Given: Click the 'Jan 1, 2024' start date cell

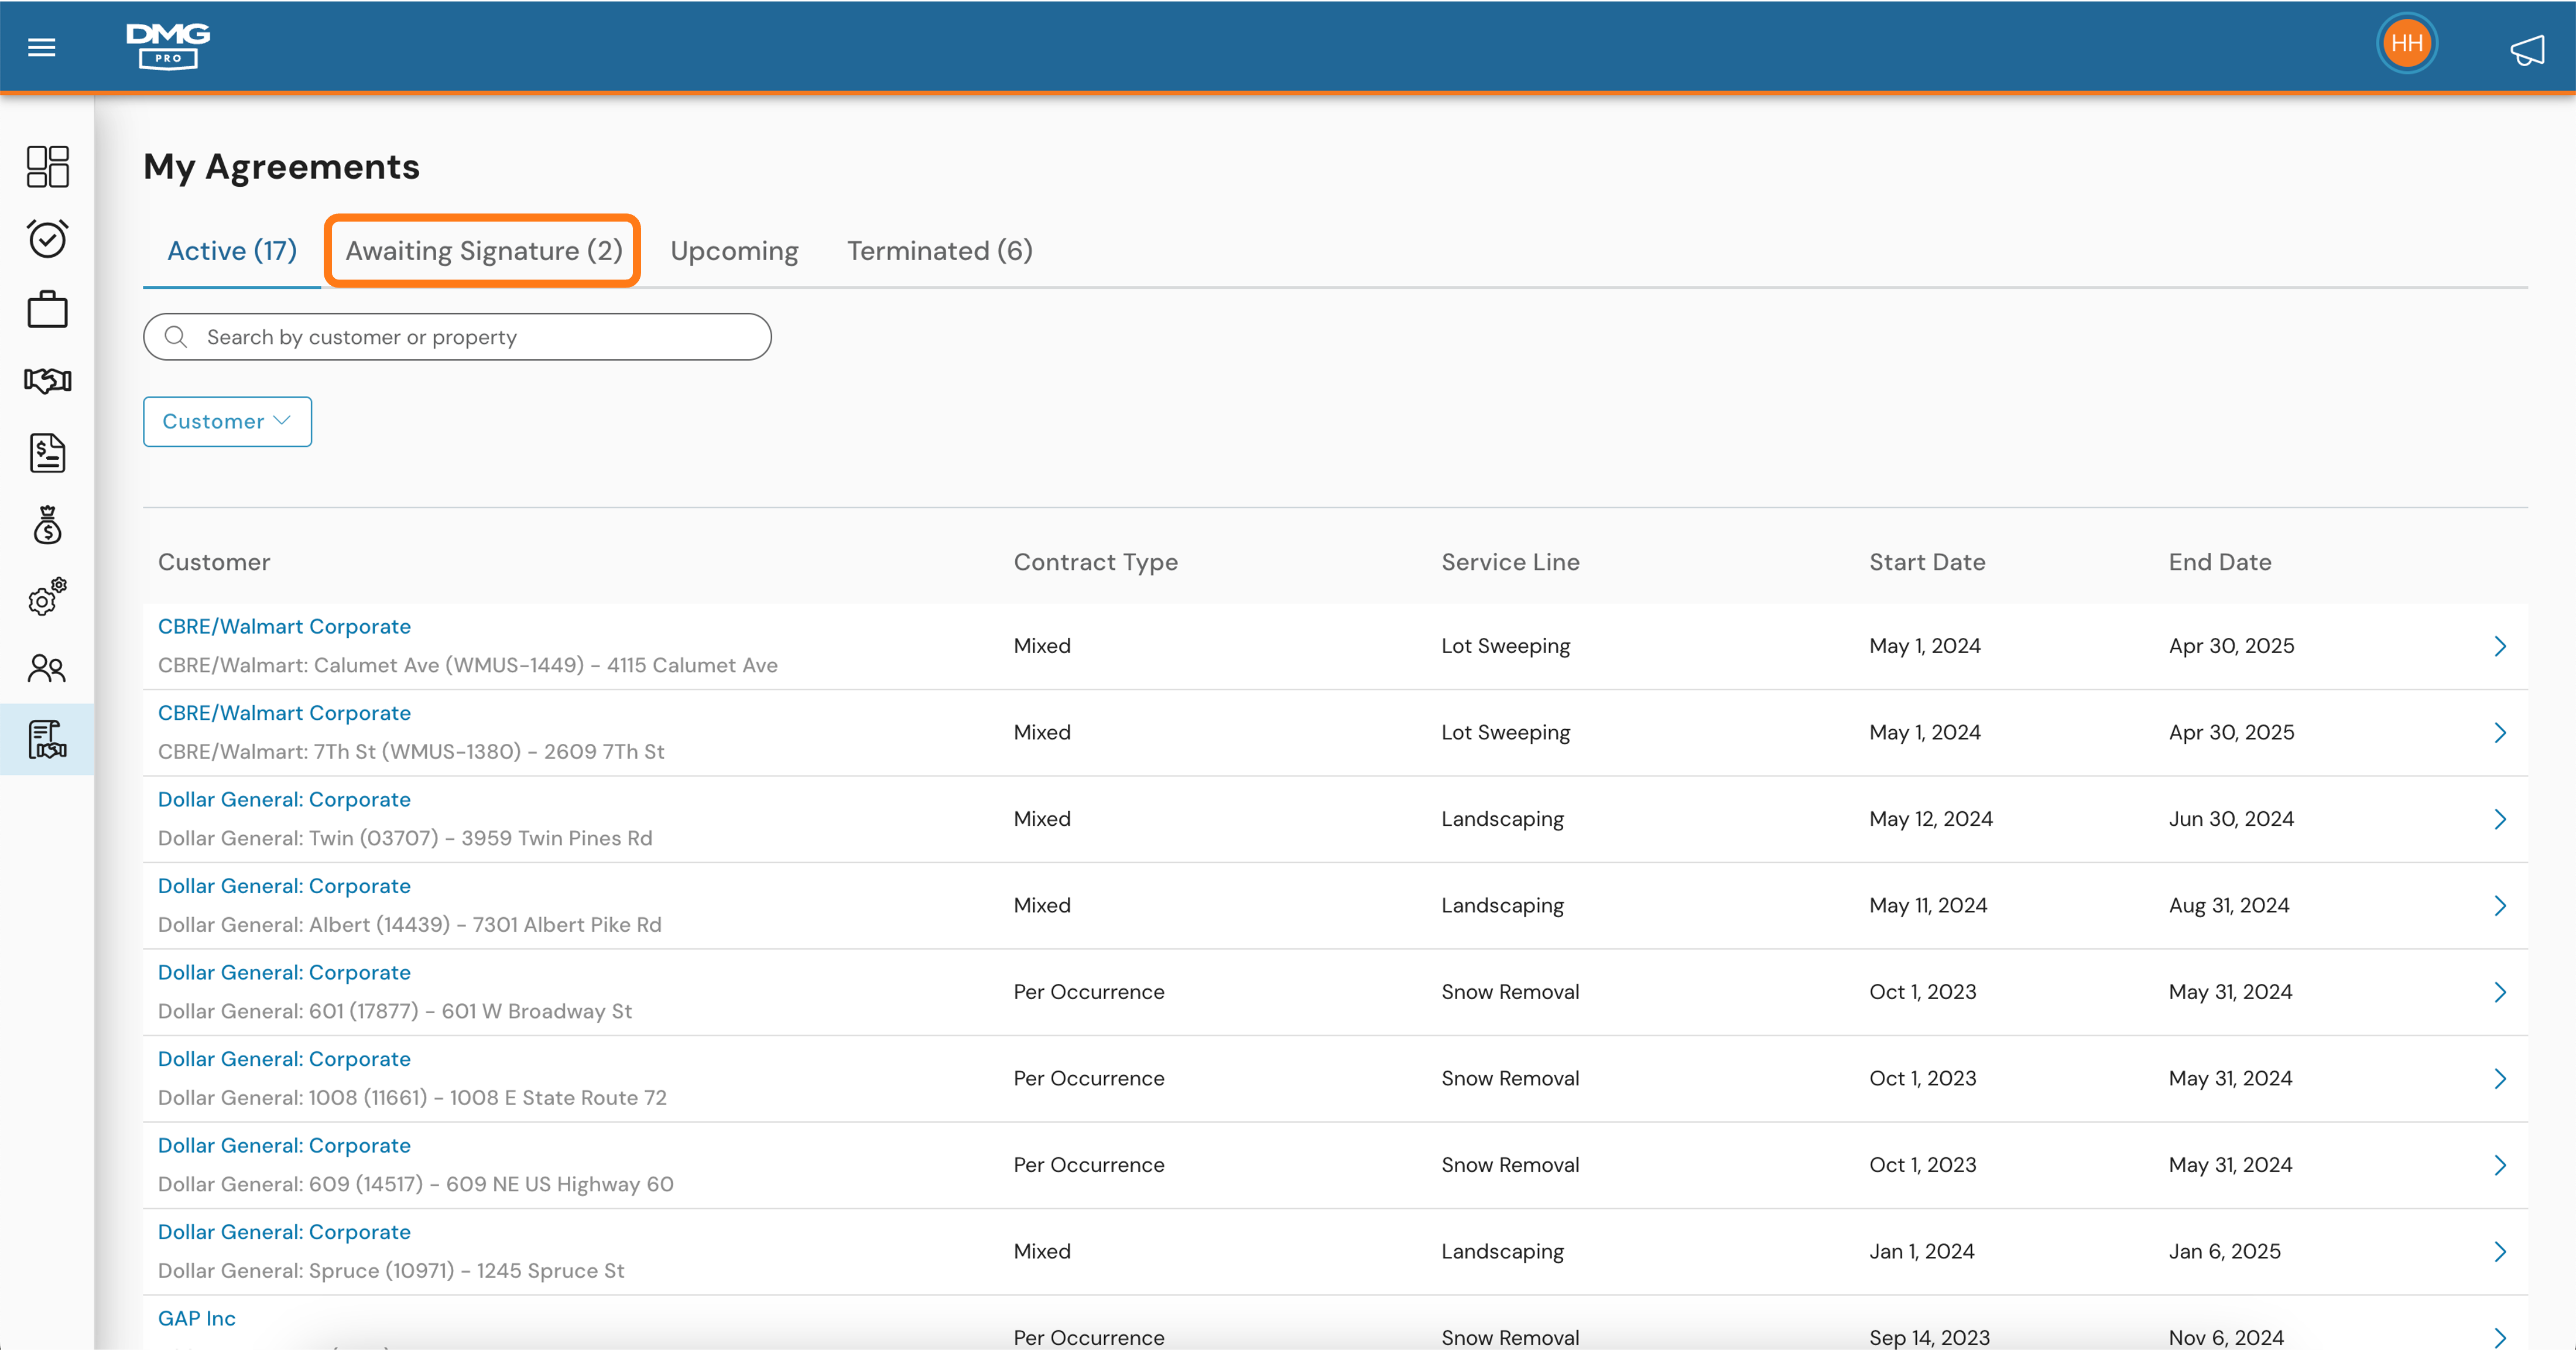Looking at the screenshot, I should [x=1922, y=1252].
